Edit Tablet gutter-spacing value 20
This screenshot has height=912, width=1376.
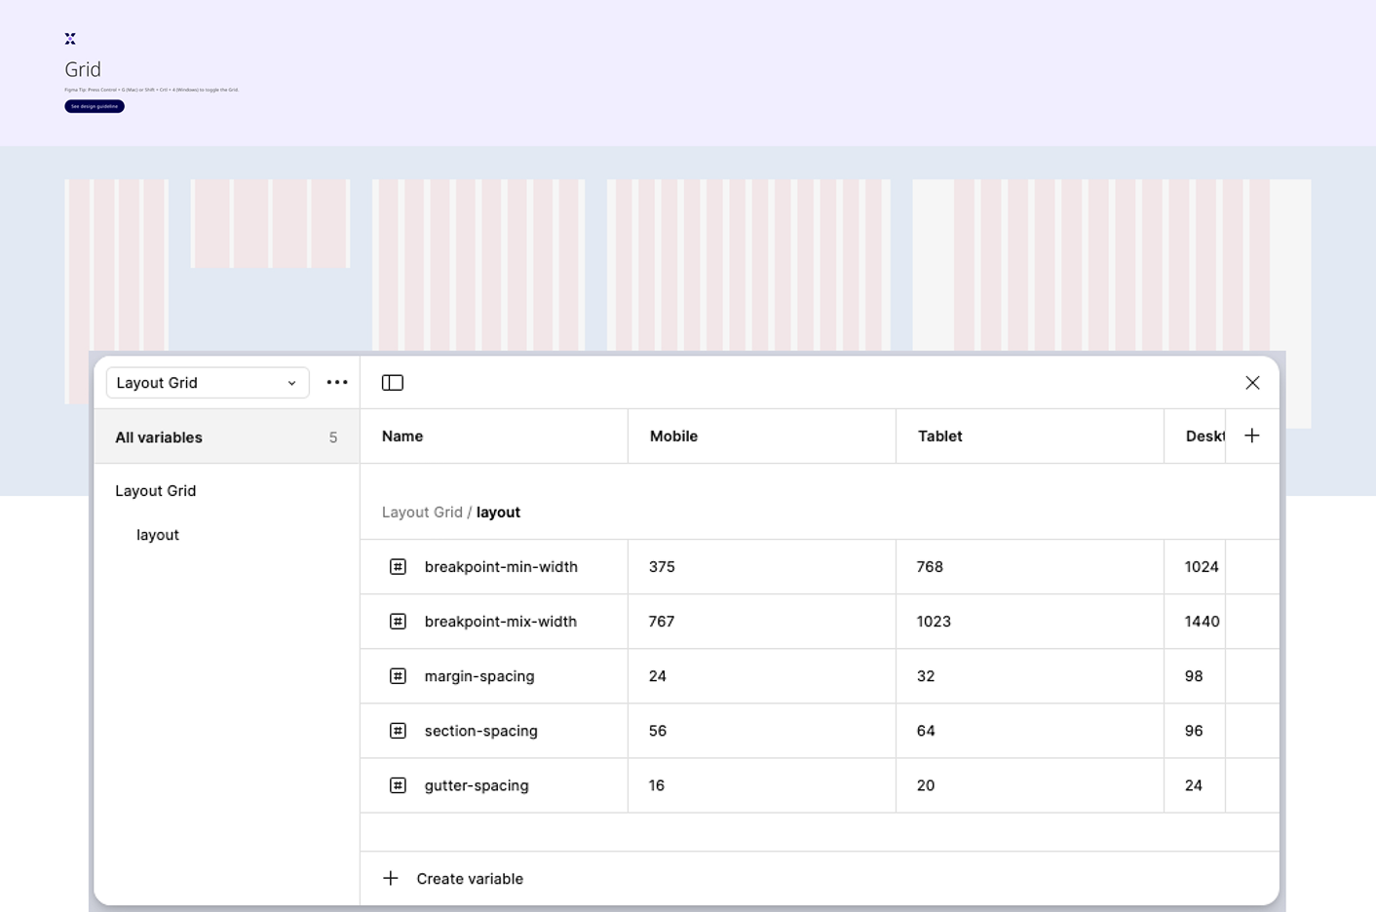pos(926,785)
